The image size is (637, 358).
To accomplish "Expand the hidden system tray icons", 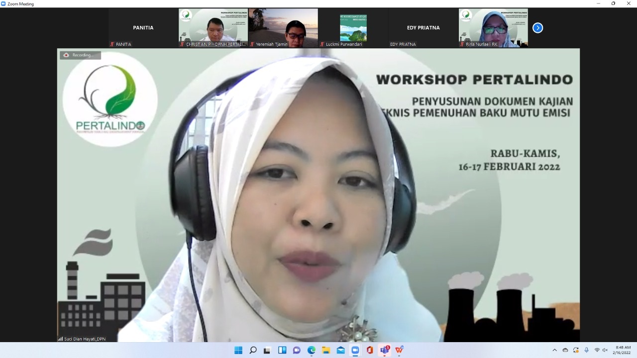I will click(555, 350).
